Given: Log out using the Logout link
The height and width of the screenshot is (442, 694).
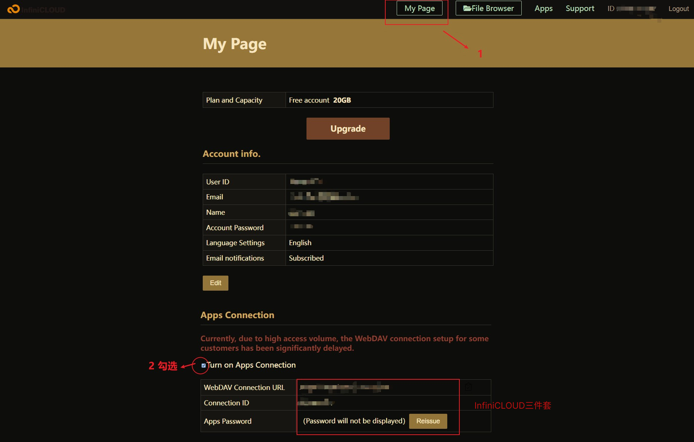Looking at the screenshot, I should pos(679,8).
